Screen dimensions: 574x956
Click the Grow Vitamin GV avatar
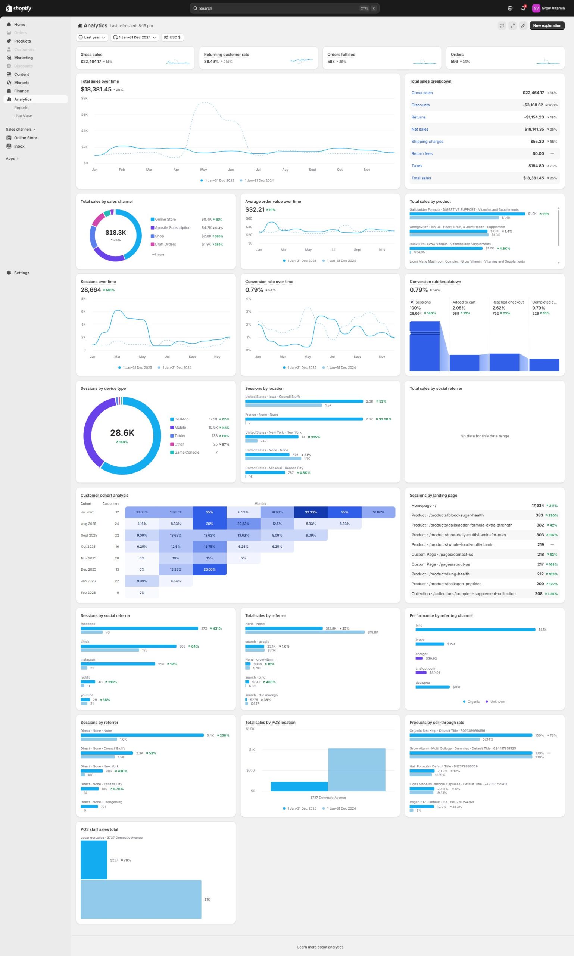click(536, 8)
